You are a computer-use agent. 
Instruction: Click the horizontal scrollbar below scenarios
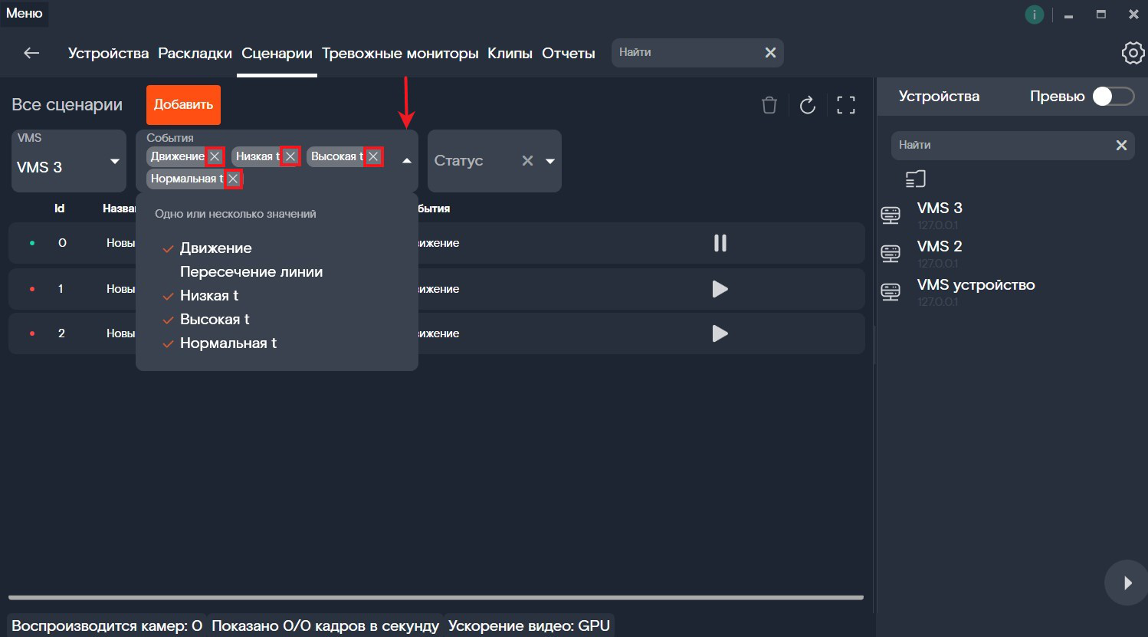coord(436,597)
